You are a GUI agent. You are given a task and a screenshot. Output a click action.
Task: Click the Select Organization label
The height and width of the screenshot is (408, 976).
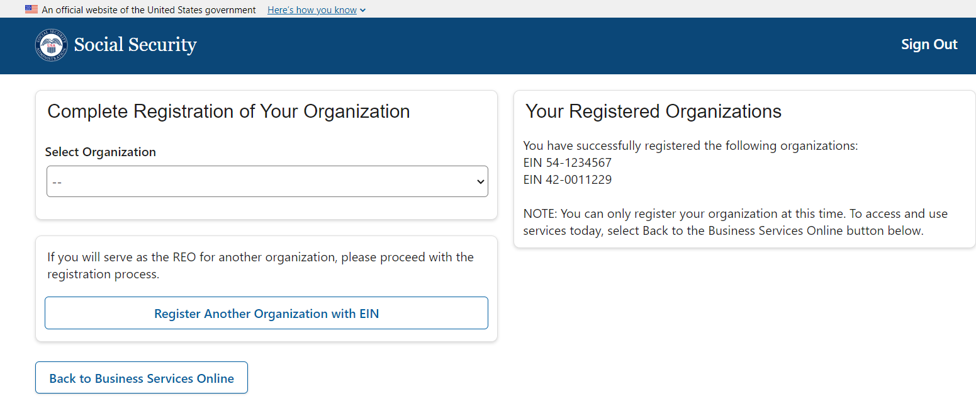click(x=101, y=152)
